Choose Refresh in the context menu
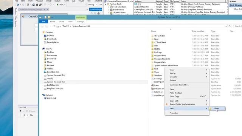The width and height of the screenshot is (242, 136). [x=186, y=80]
